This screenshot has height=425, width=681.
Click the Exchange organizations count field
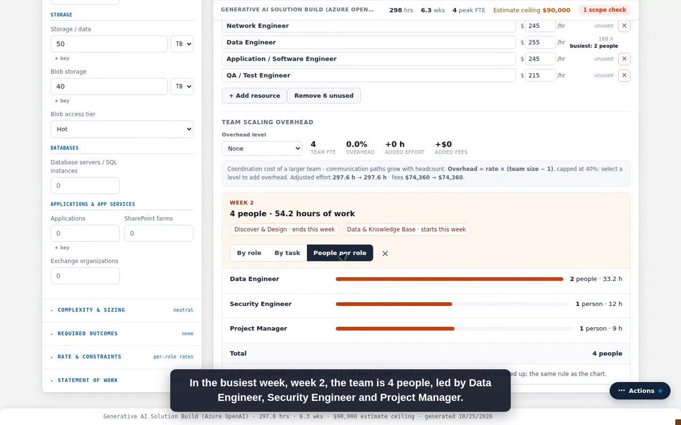click(x=85, y=276)
